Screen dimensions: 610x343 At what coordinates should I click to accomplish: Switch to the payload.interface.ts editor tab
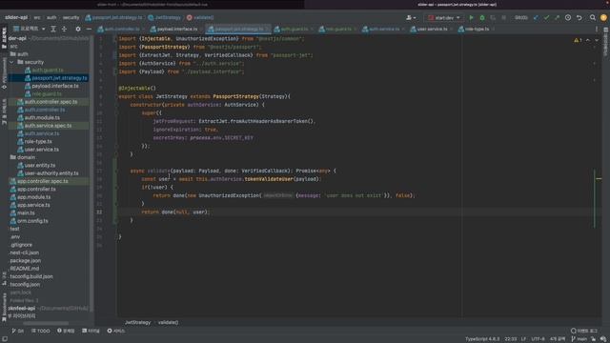point(176,29)
